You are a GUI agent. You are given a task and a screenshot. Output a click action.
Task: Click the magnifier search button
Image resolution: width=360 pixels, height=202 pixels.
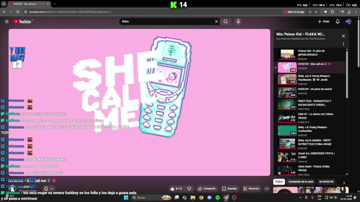click(x=226, y=22)
